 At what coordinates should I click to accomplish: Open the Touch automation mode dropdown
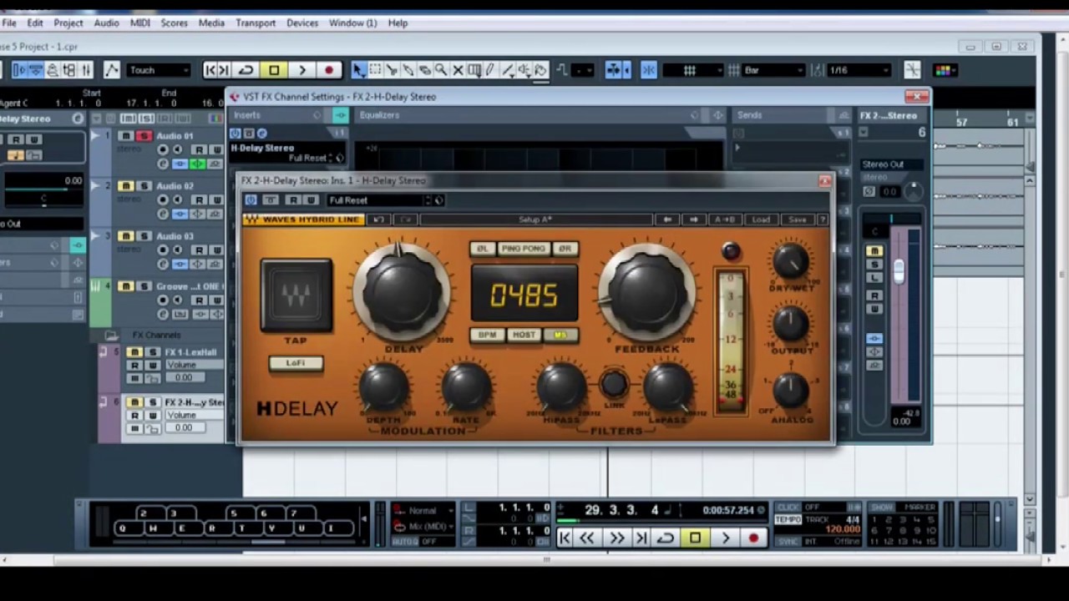159,70
